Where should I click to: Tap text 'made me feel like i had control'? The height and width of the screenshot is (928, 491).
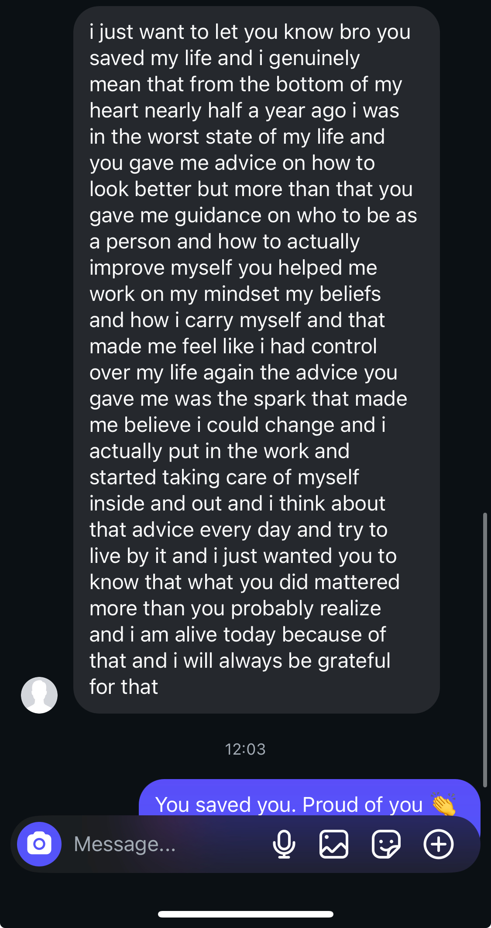233,346
